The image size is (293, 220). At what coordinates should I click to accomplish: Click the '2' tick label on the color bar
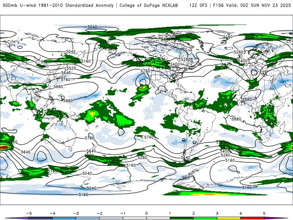[x=193, y=213]
